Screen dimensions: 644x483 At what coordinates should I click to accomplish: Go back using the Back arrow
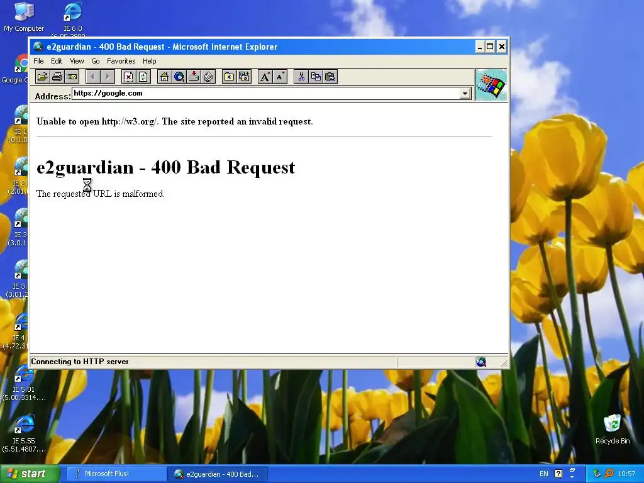(x=93, y=77)
